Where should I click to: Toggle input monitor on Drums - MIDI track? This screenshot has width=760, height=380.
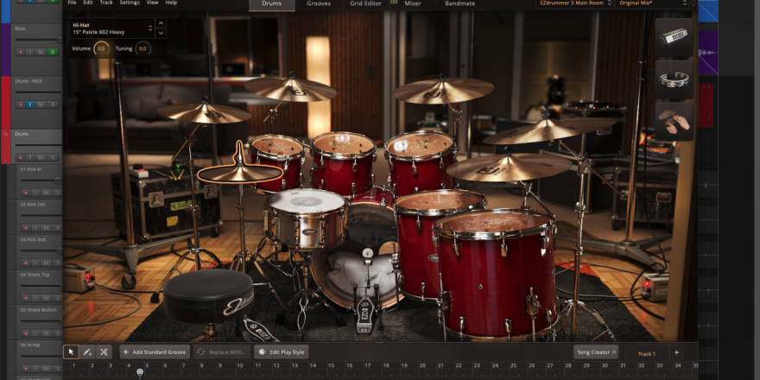coord(30,104)
